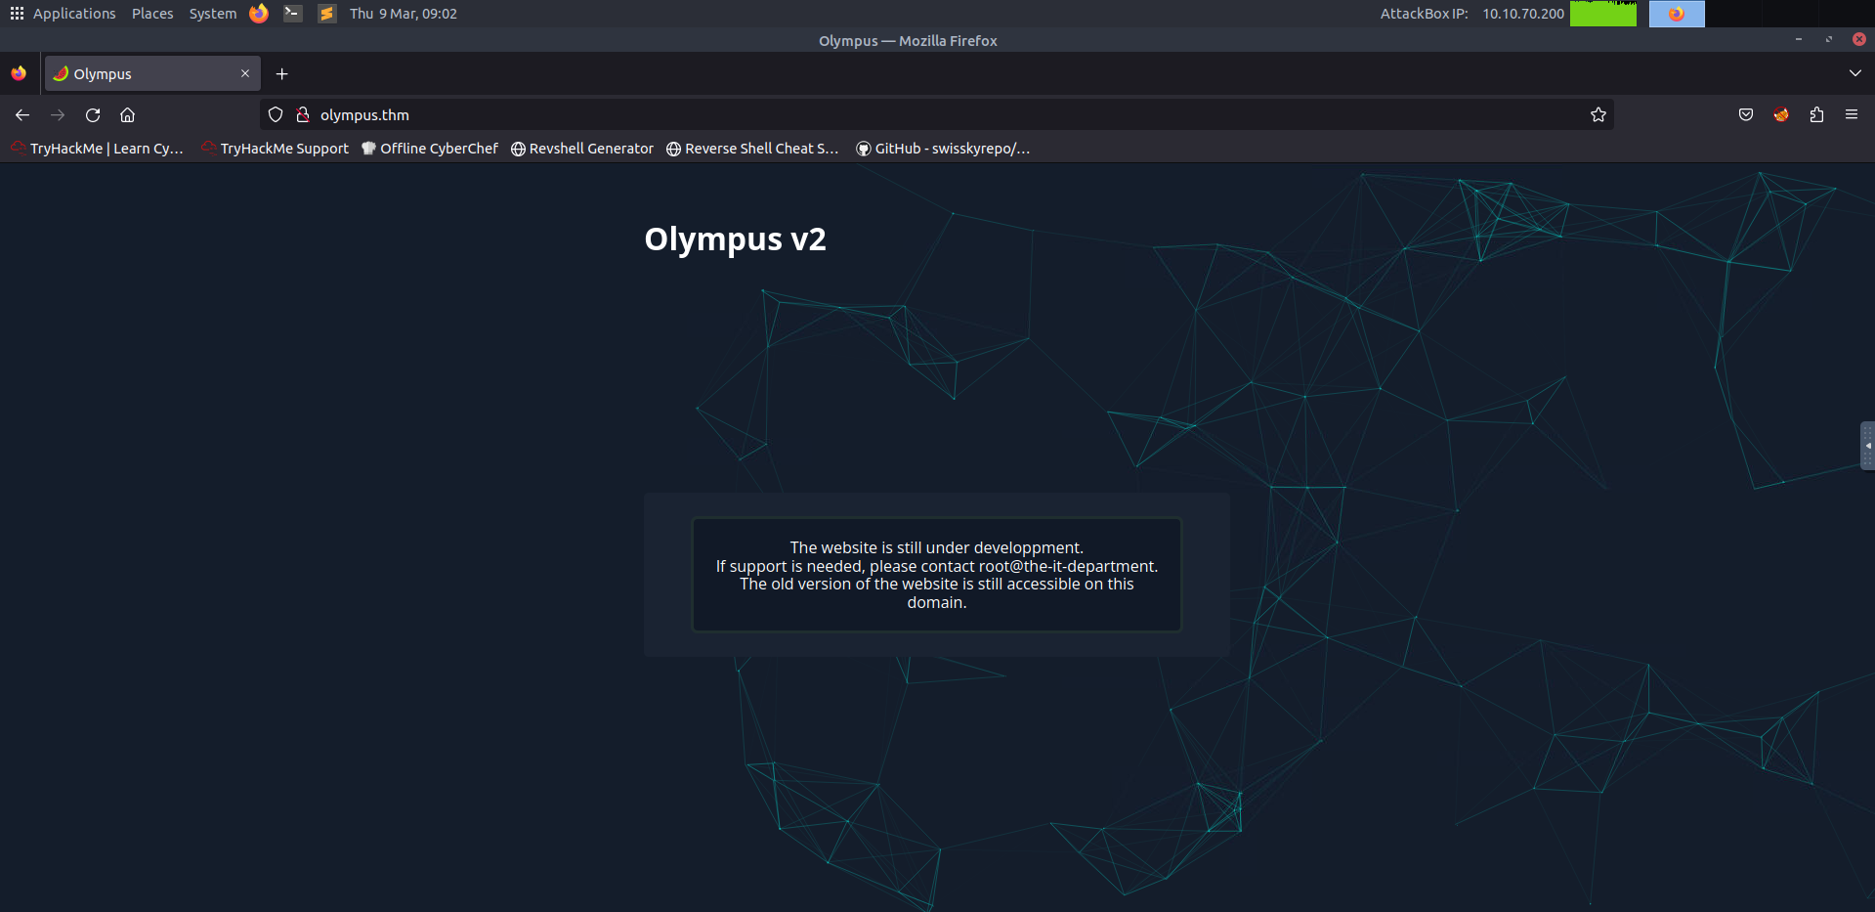Switch to the Olympus browser tab
Image resolution: width=1875 pixels, height=912 pixels.
coord(147,73)
